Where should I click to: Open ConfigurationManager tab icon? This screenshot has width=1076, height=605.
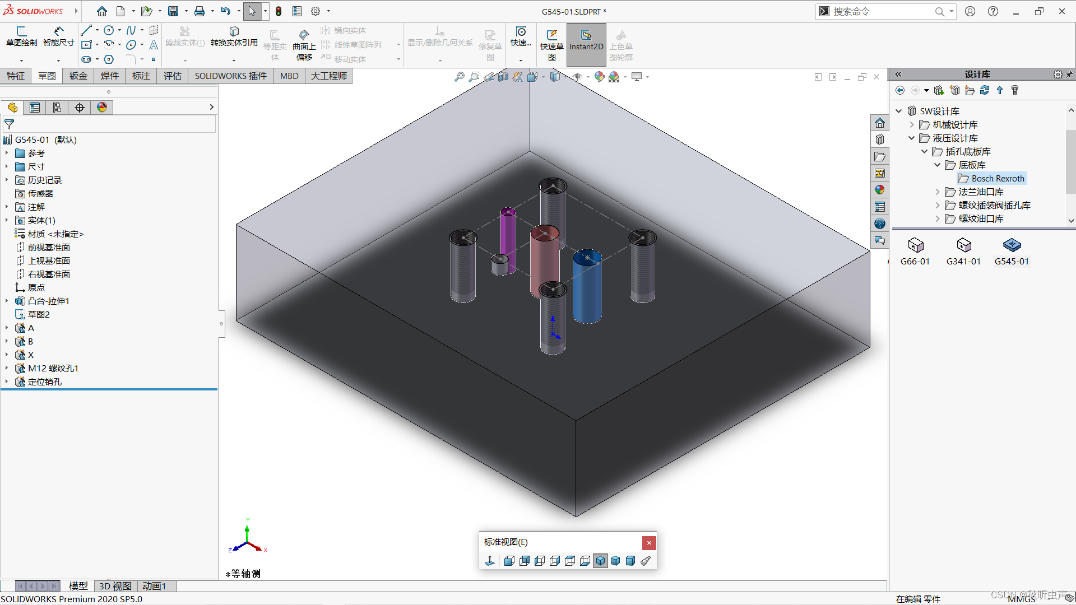(x=57, y=108)
